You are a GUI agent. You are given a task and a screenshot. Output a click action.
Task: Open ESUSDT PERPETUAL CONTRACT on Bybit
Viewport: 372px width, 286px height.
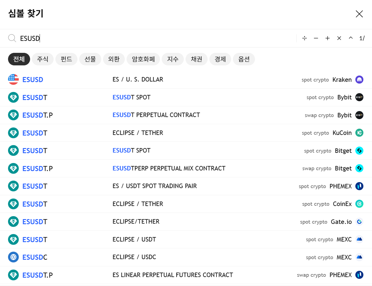186,115
